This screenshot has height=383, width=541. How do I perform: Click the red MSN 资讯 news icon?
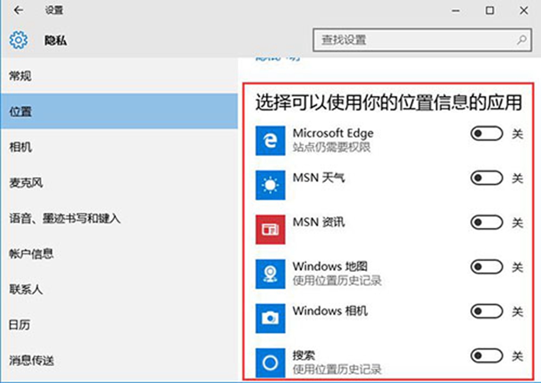pos(270,229)
